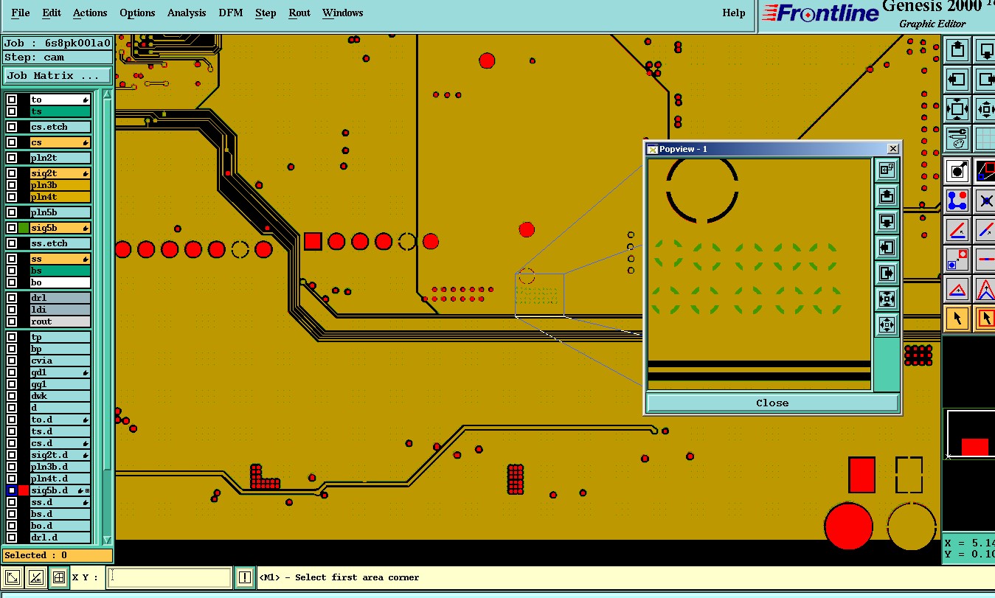The width and height of the screenshot is (995, 598).
Task: Click the 'Selected : 0' status label
Action: (58, 555)
